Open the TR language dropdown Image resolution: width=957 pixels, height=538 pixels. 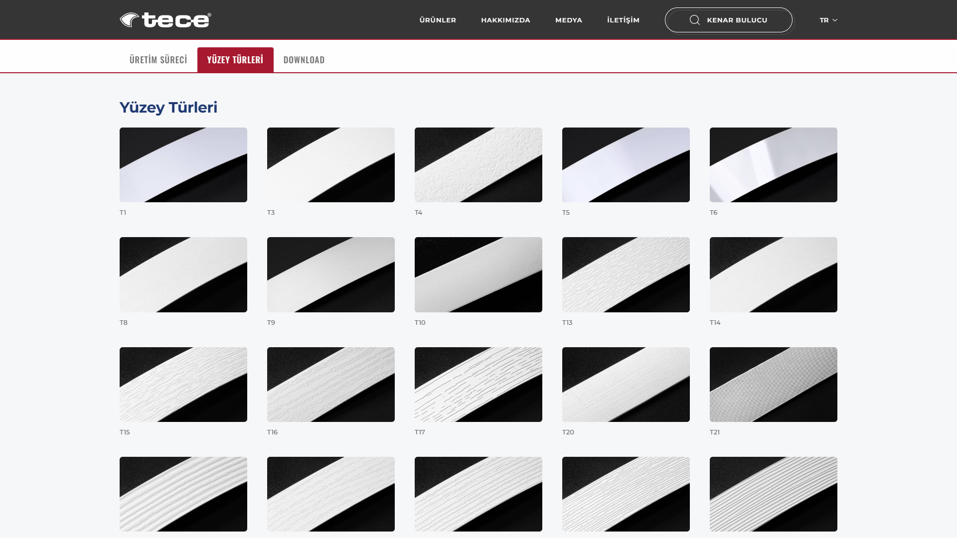828,20
